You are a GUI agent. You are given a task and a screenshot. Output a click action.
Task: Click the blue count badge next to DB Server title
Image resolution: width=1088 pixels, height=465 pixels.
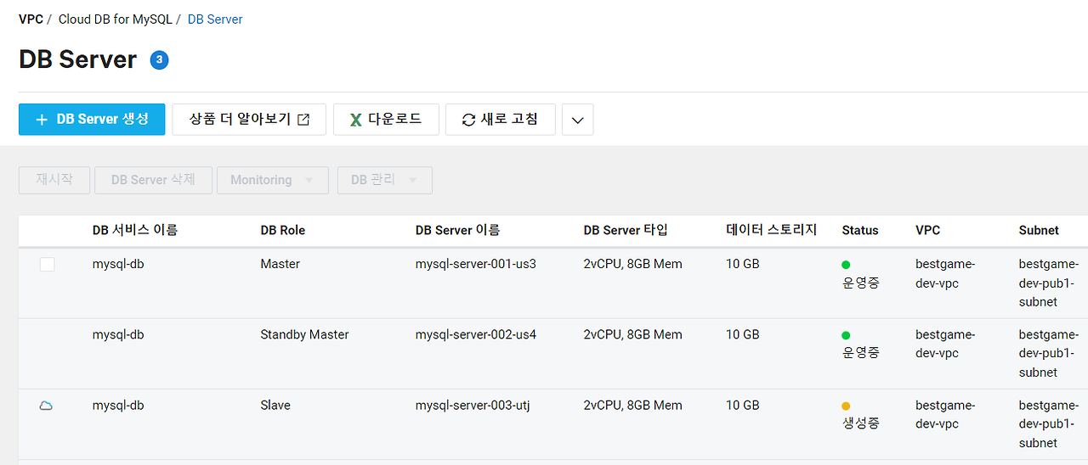tap(159, 60)
